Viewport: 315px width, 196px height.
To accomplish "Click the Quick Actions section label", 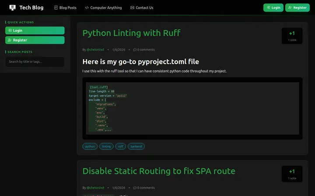I will tap(21, 22).
